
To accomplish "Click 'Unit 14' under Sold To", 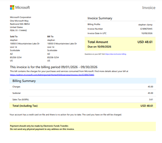I will (14, 47).
